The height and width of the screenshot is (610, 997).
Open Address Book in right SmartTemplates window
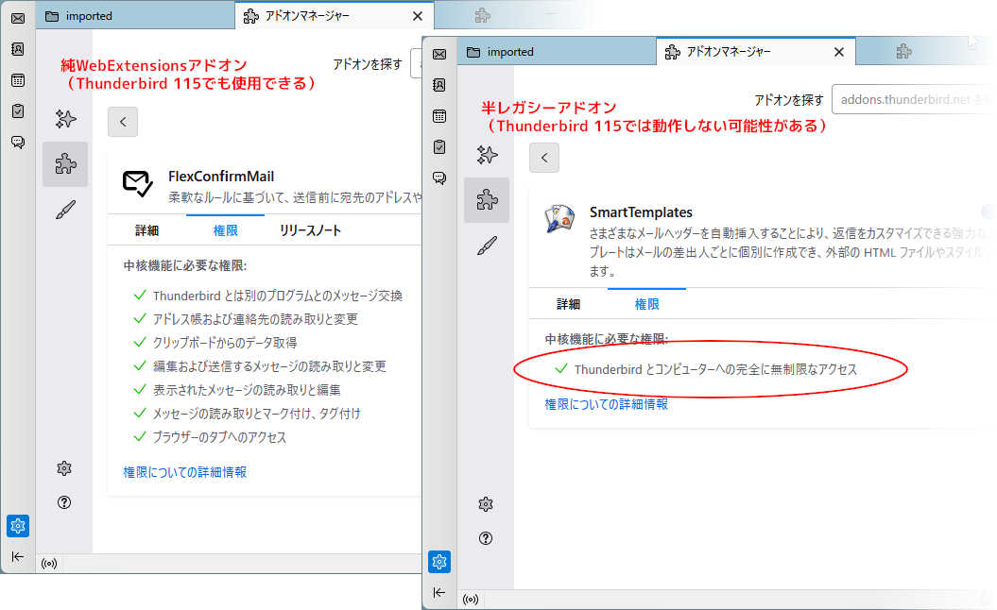[439, 85]
